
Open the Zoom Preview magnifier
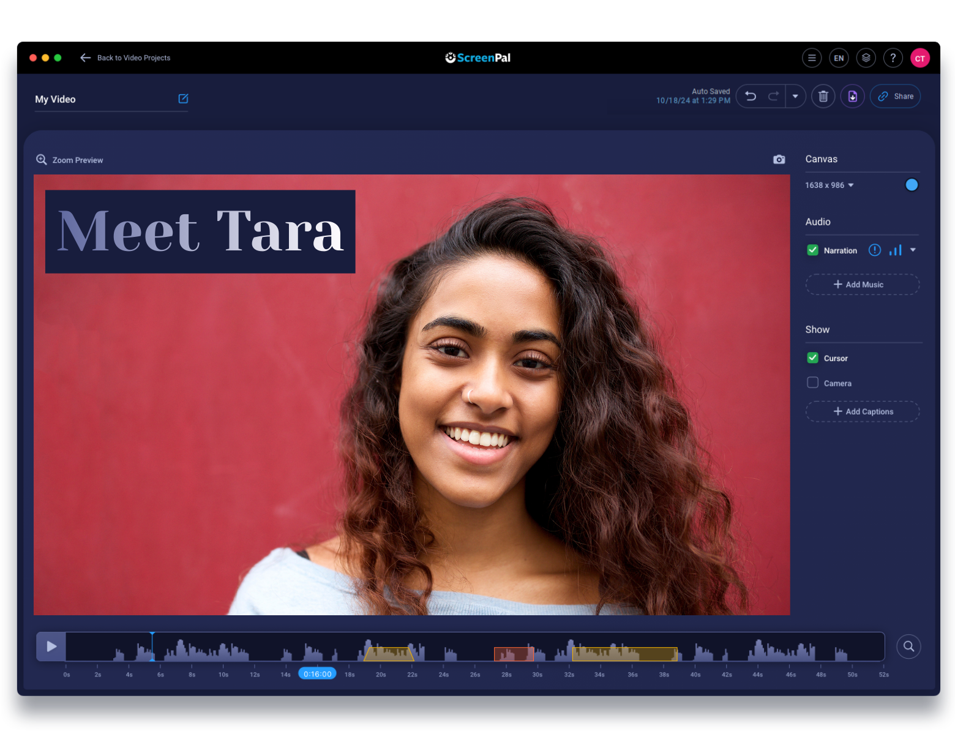[41, 160]
